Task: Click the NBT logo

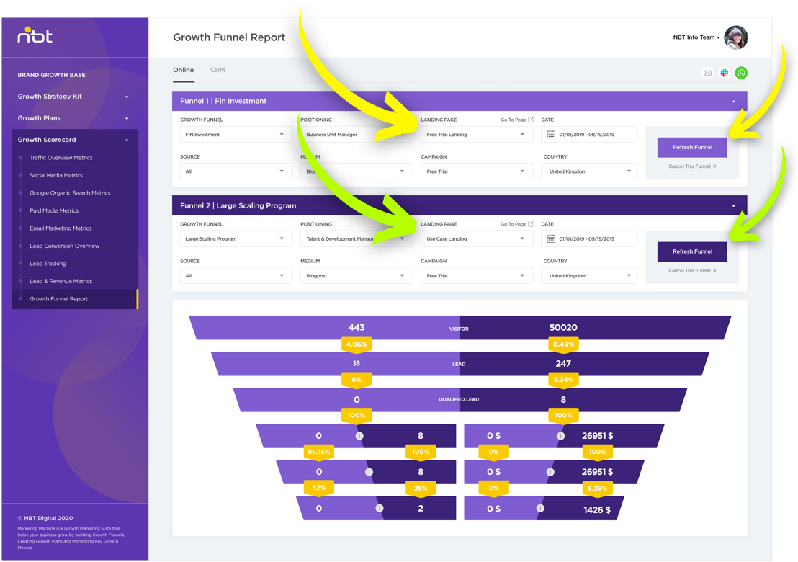Action: pyautogui.click(x=35, y=35)
